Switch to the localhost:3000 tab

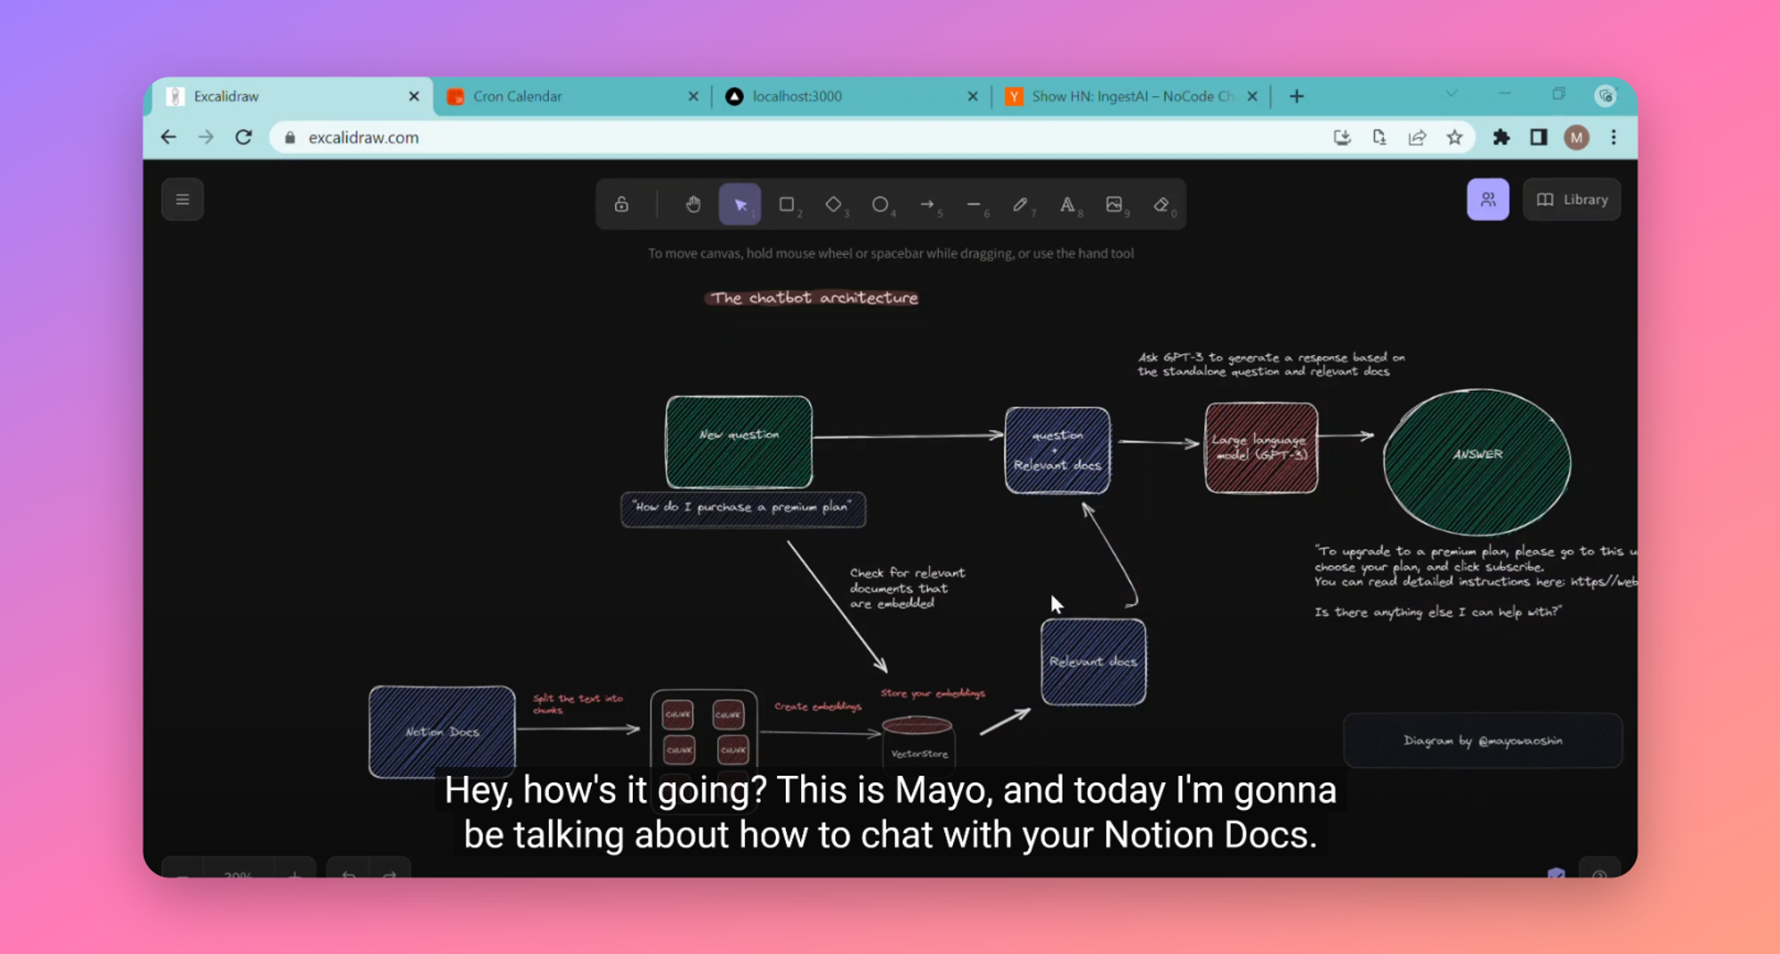point(845,96)
